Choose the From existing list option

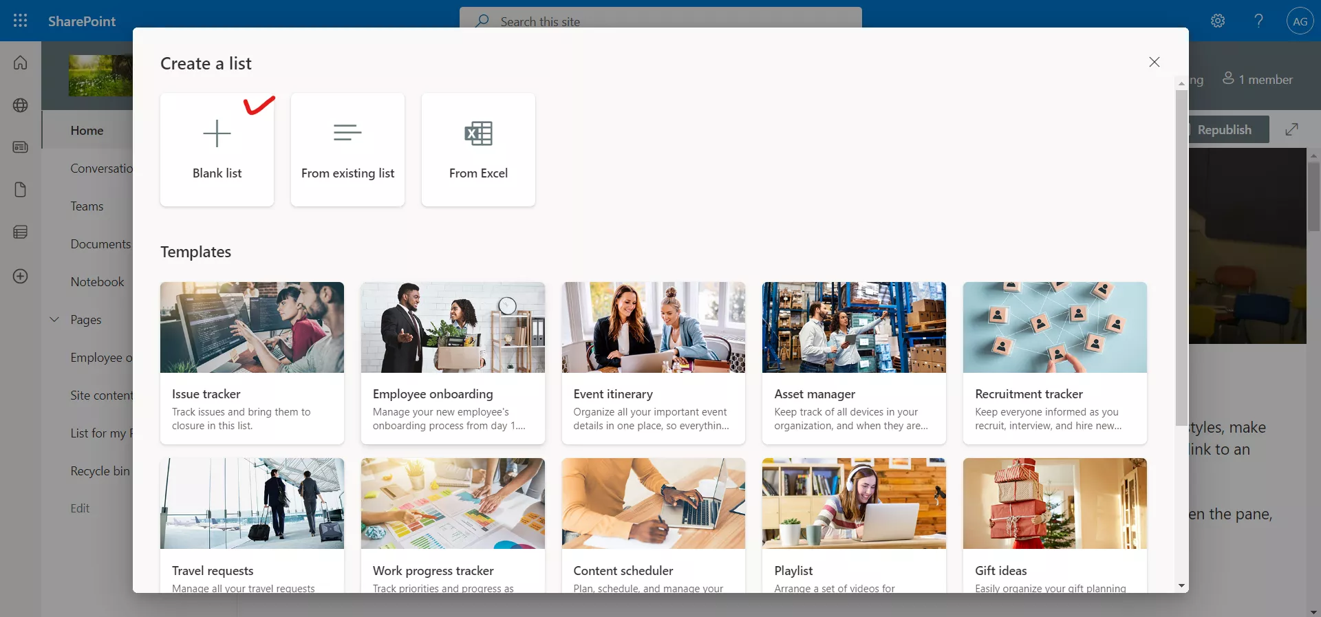(347, 149)
